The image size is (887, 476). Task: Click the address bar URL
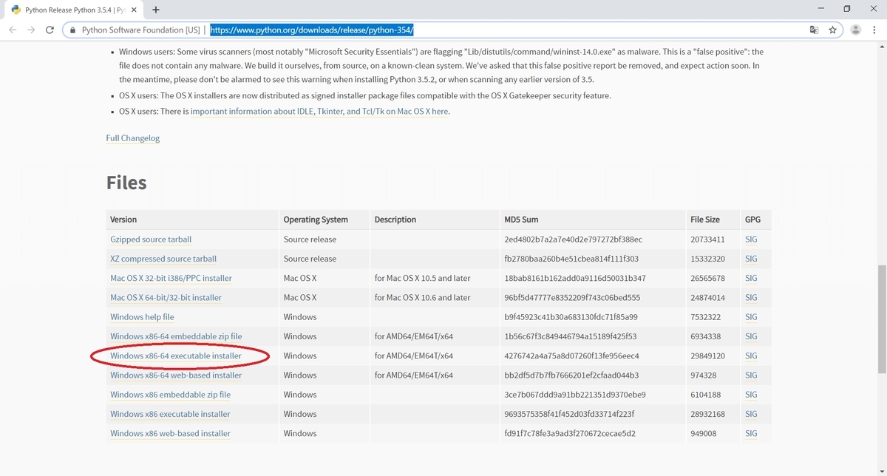tap(311, 30)
